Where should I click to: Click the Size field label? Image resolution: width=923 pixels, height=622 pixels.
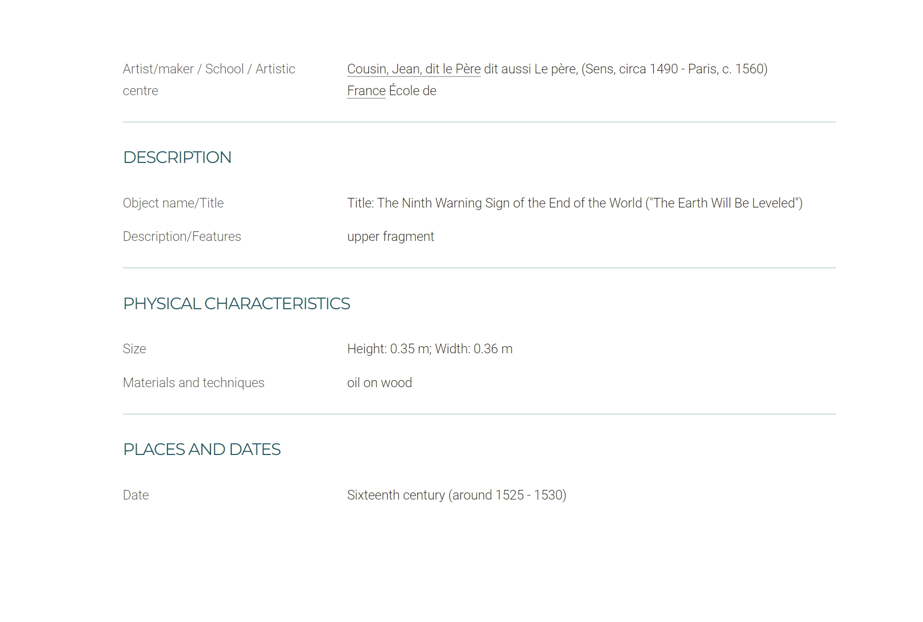(x=134, y=349)
